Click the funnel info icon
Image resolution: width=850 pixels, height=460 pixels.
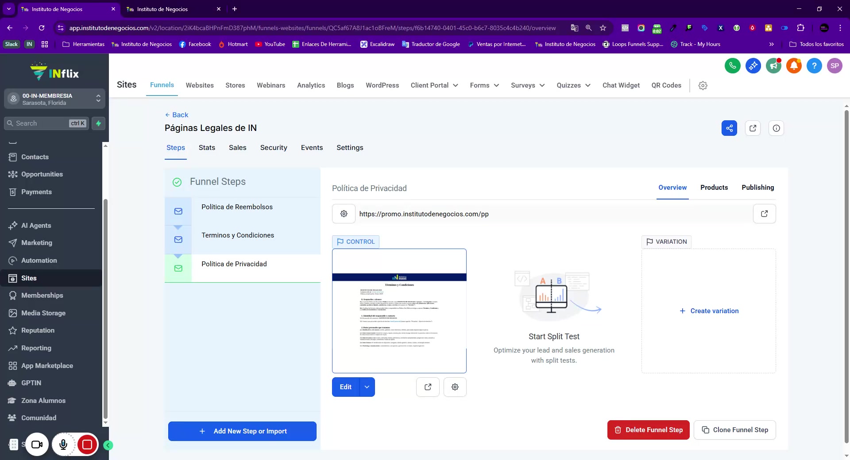point(776,128)
